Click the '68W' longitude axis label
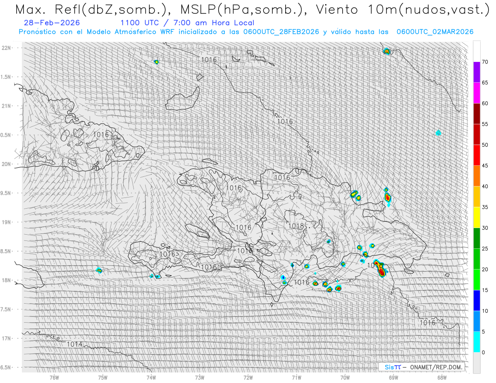 [x=442, y=377]
